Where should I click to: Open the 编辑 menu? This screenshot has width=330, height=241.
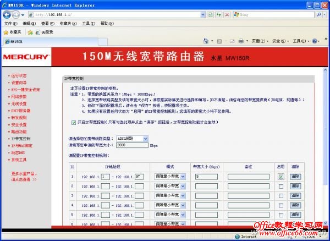pyautogui.click(x=29, y=24)
